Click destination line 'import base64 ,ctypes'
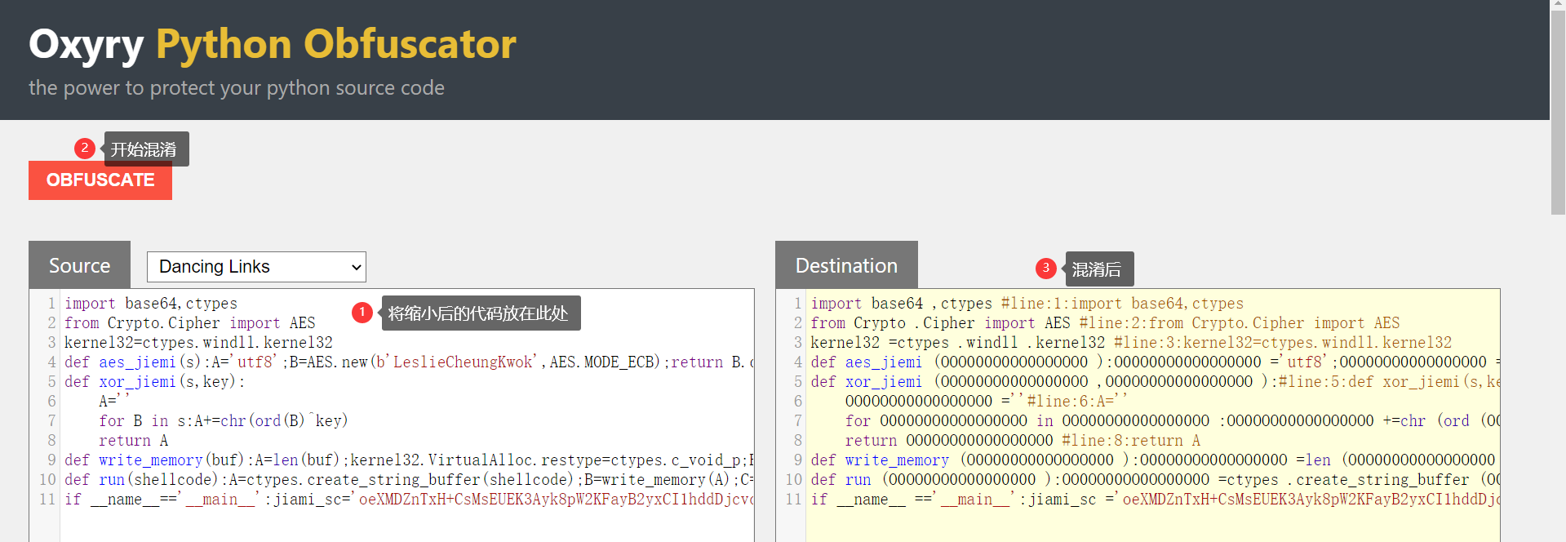1566x542 pixels. tap(1027, 304)
